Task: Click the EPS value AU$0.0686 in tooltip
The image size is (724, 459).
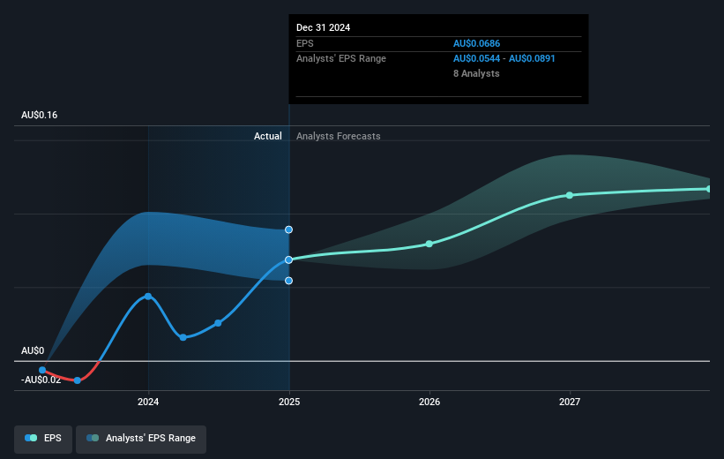Action: tap(476, 43)
